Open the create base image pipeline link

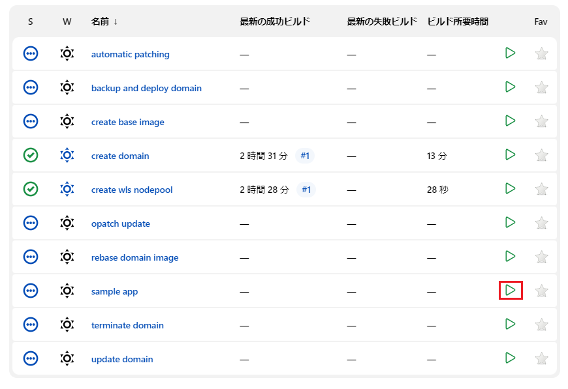[127, 122]
